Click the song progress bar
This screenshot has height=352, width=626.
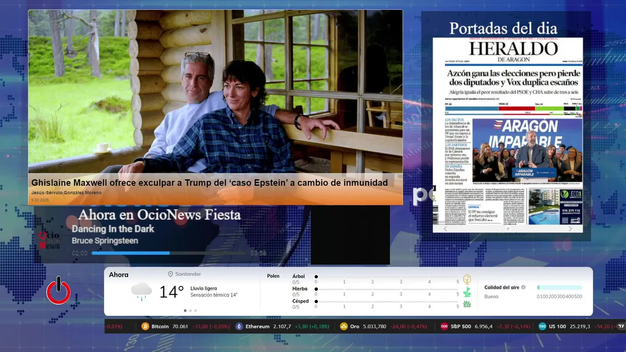(x=169, y=253)
